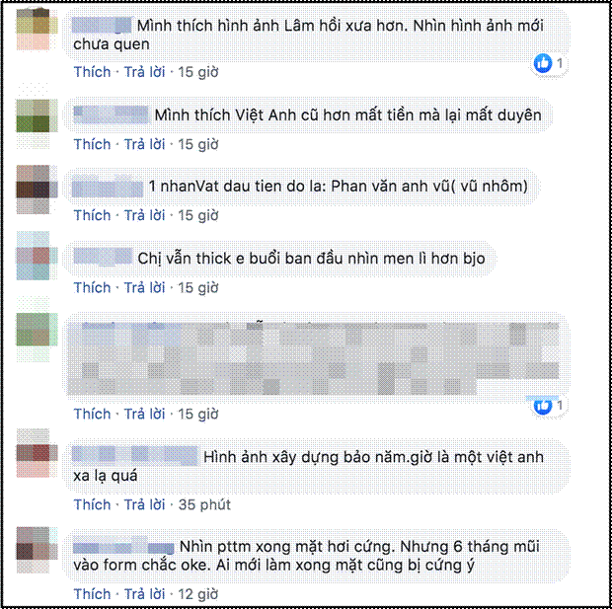612x609 pixels.
Task: Open avatar beside 'Chị vẫn thick e' comment
Action: (37, 256)
